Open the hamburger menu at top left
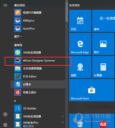This screenshot has height=128, width=115. [x=5, y=5]
